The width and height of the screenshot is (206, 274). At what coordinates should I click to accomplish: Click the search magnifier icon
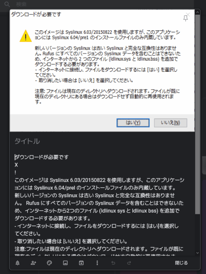point(7,4)
